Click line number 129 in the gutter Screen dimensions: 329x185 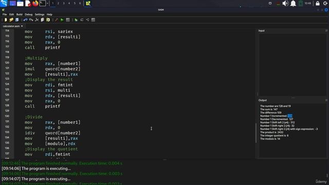click(7, 110)
